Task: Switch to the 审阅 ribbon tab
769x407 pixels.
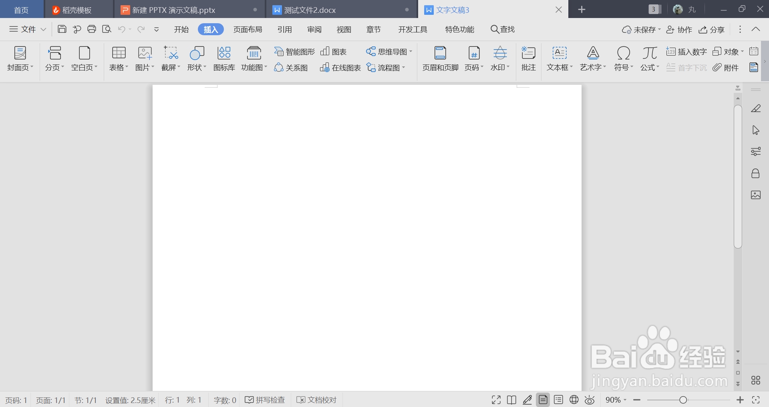Action: (x=314, y=29)
